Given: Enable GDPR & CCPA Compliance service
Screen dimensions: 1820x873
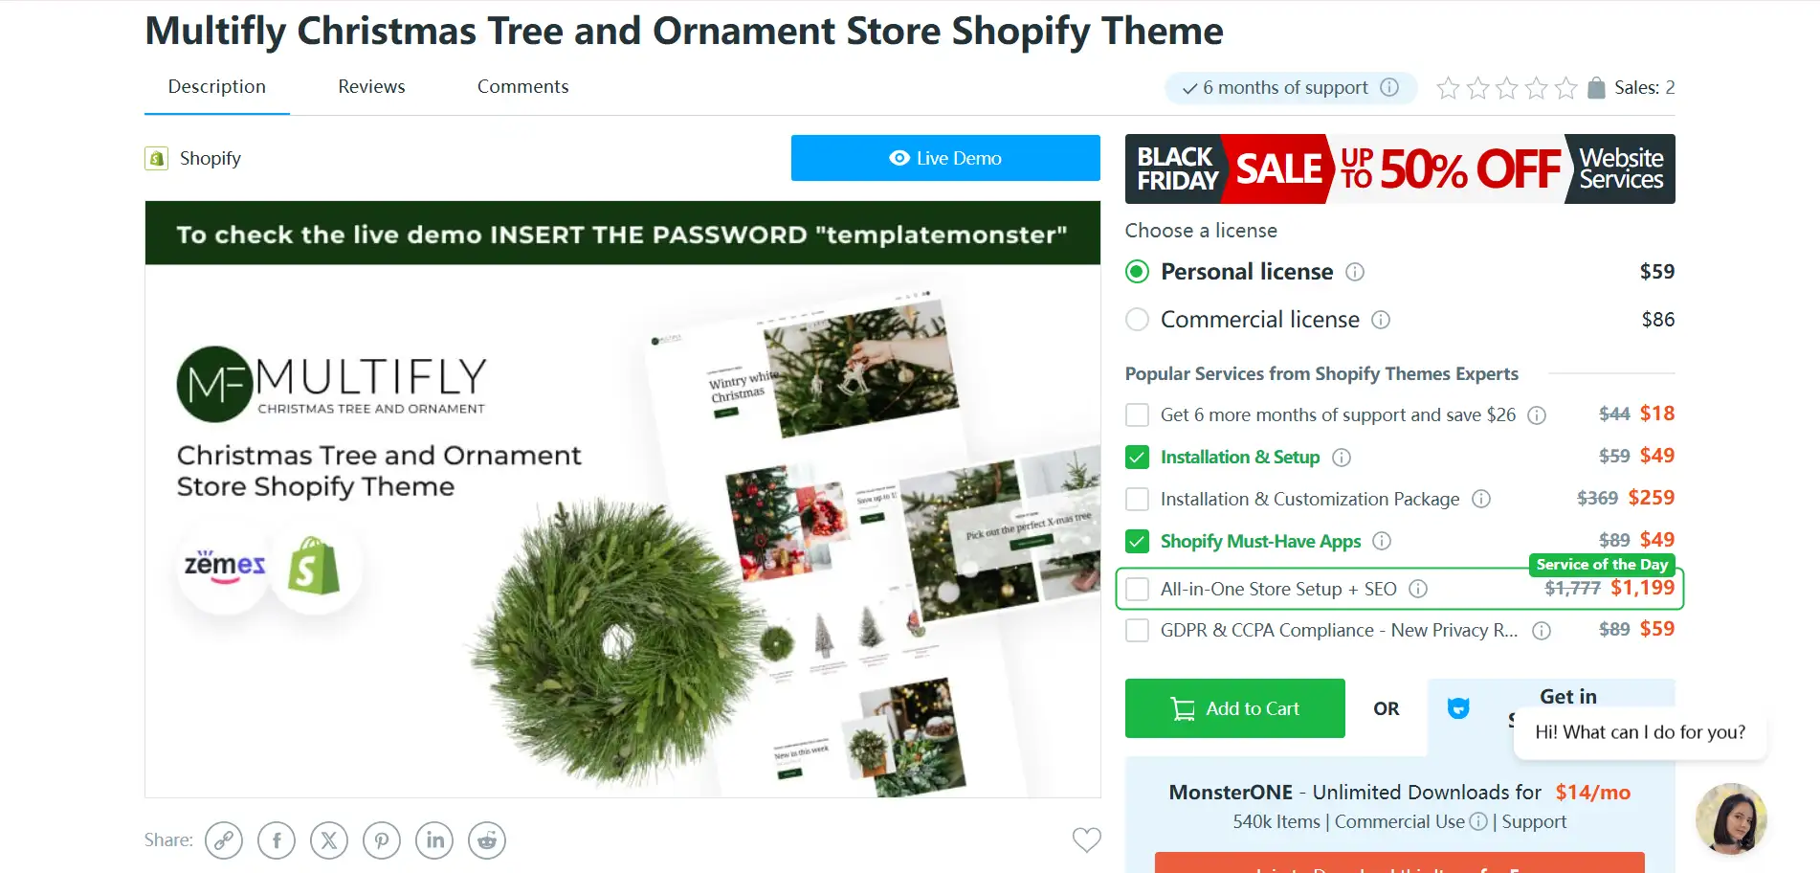Looking at the screenshot, I should pos(1137,631).
